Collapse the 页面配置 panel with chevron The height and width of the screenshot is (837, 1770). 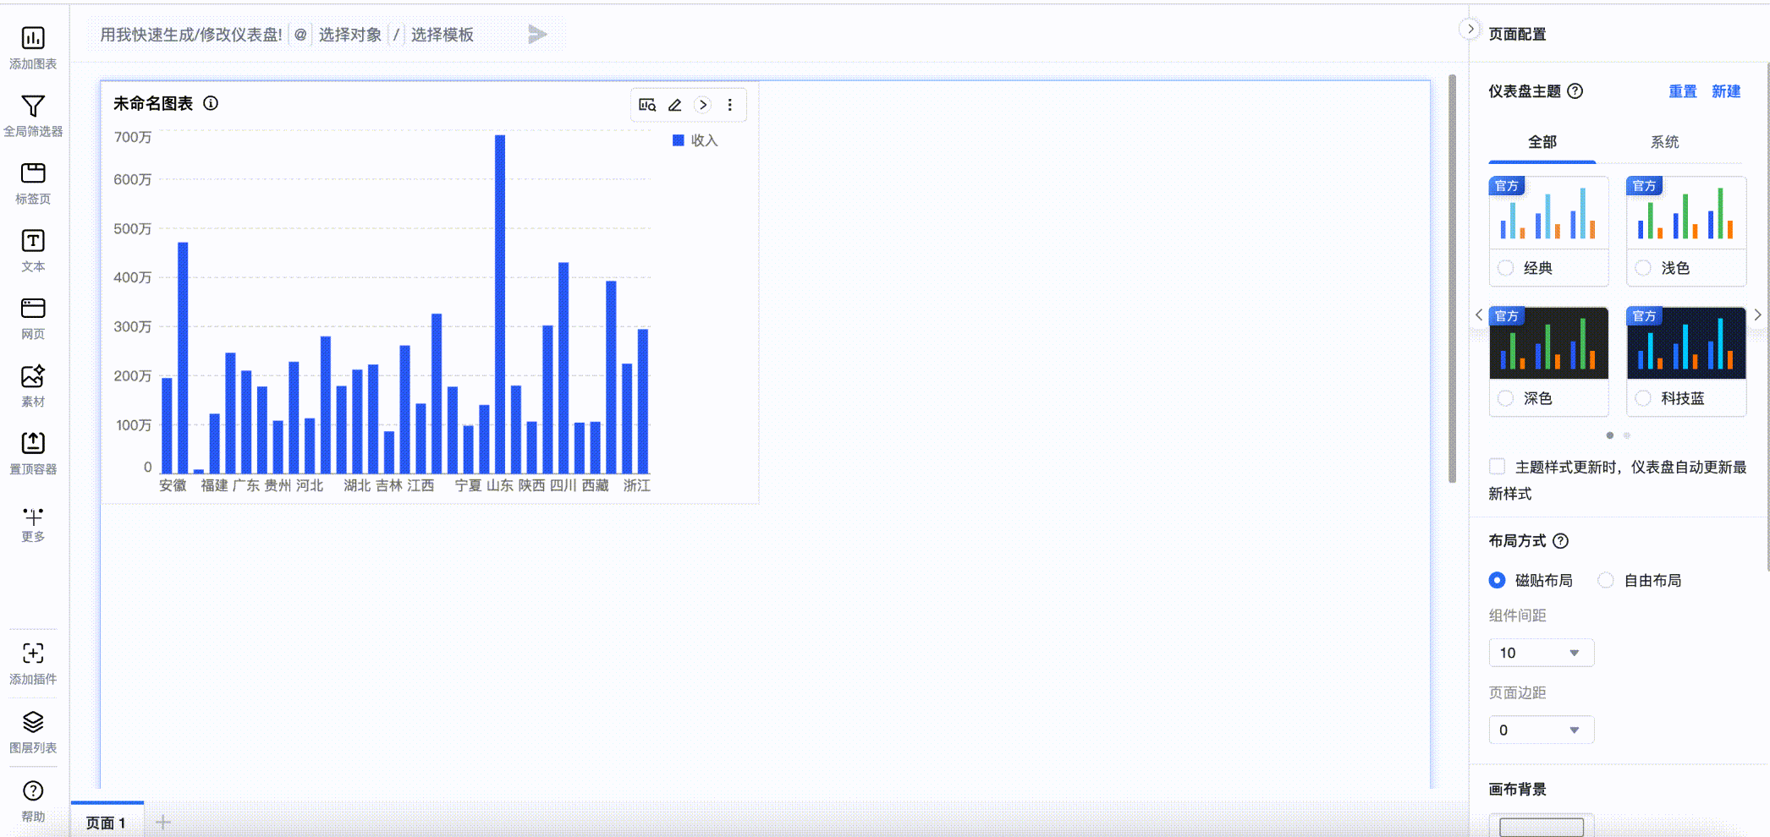(x=1470, y=29)
